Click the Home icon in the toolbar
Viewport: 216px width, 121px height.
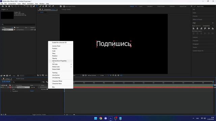(3, 6)
